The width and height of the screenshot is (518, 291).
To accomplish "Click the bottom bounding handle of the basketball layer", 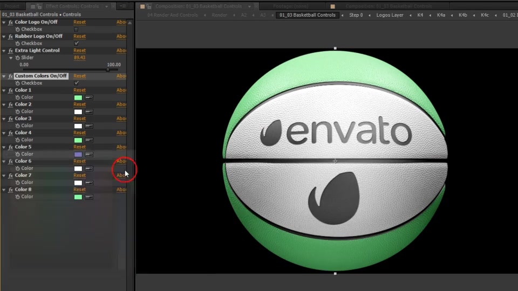I will coord(335,274).
